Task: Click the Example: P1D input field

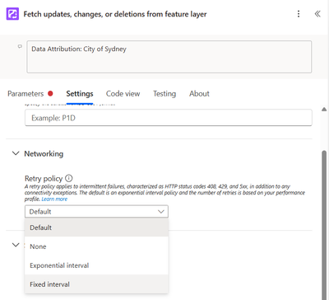Action: [169, 118]
